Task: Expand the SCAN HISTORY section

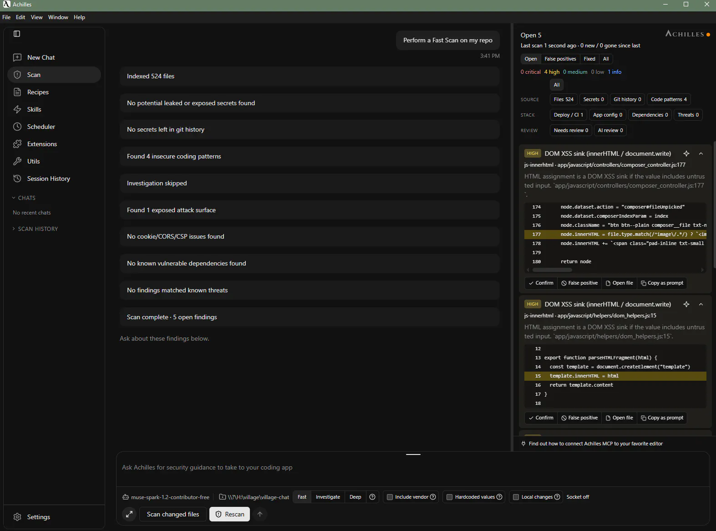Action: click(35, 229)
